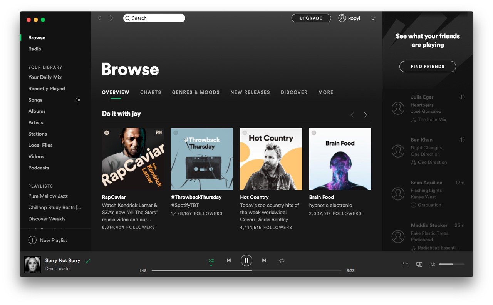Screen dimensions: 493x305
Task: Pause the current song
Action: pos(246,261)
